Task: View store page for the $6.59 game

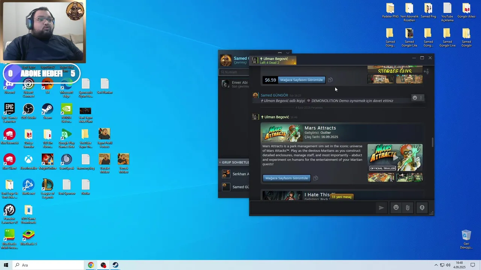Action: pos(301,80)
